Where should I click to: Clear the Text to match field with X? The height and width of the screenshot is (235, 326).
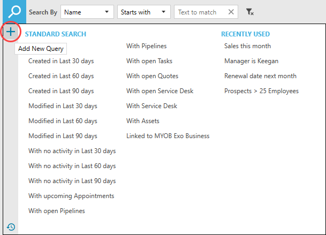click(231, 12)
